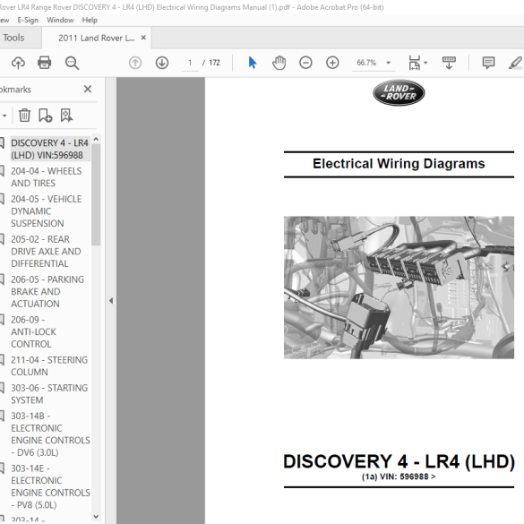This screenshot has width=524, height=524.
Task: Open bookmark 204-04 - WHEELS AND TIRES
Action: click(x=46, y=177)
